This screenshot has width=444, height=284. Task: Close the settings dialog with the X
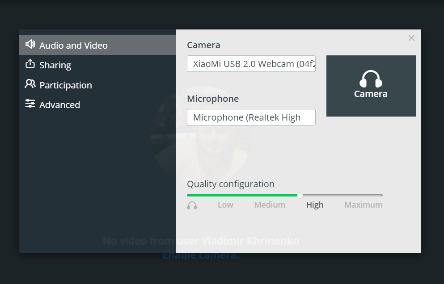[x=411, y=38]
